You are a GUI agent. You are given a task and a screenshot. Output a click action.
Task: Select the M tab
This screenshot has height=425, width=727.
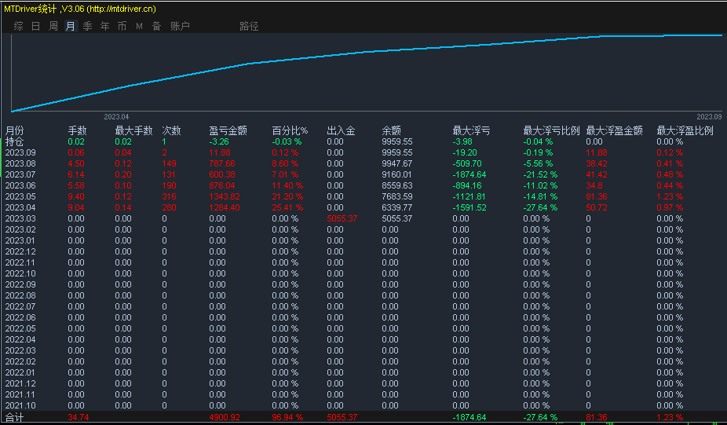[x=139, y=26]
